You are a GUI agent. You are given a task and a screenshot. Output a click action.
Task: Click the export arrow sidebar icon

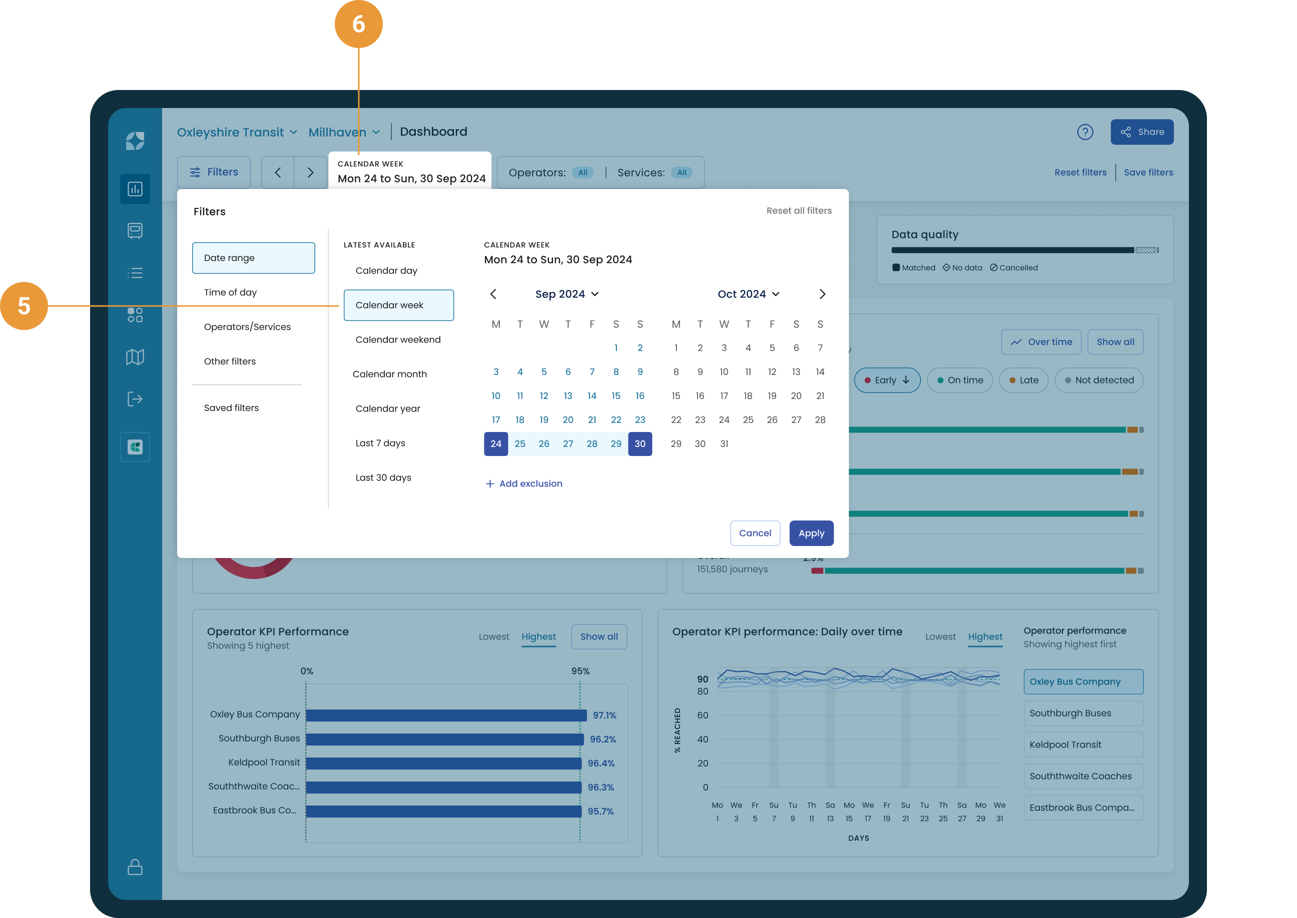tap(135, 399)
